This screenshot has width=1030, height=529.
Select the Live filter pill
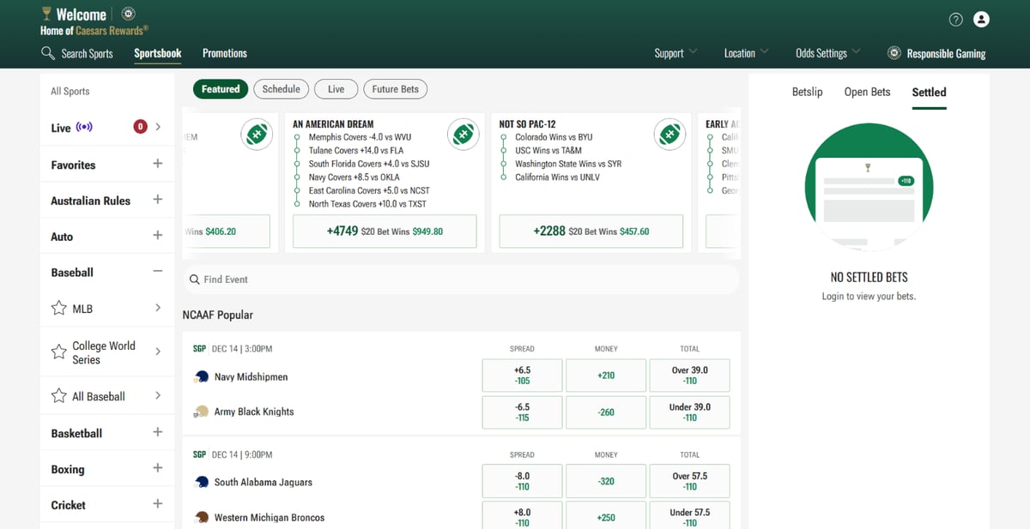tap(336, 89)
